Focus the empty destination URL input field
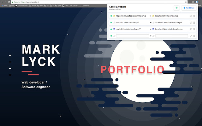The width and height of the screenshot is (202, 126). 172,36
